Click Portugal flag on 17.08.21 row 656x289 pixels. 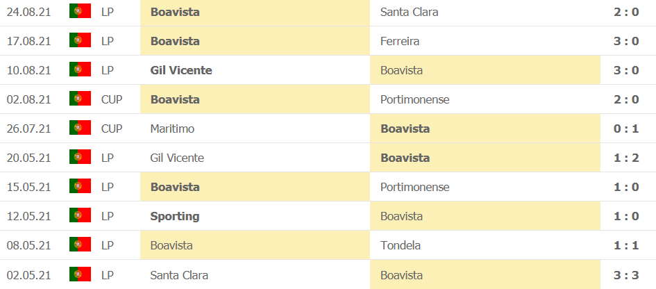click(x=81, y=40)
